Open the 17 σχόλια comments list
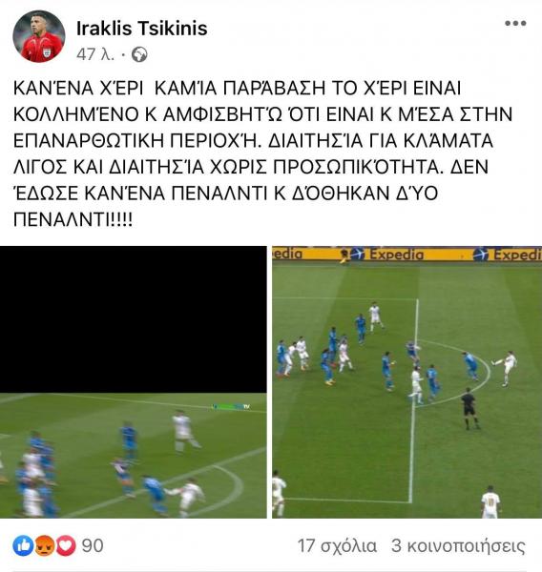Viewport: 542px width, 572px height. pos(337,546)
